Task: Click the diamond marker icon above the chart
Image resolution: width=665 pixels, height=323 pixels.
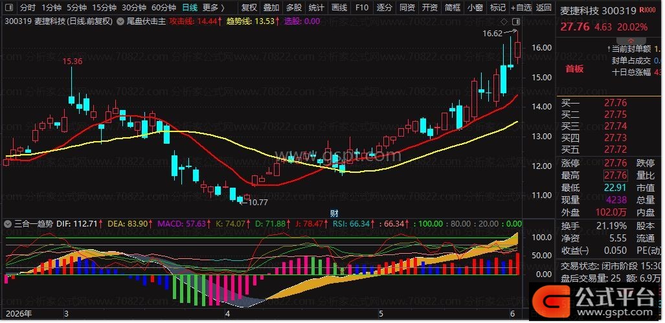Action: pos(504,21)
